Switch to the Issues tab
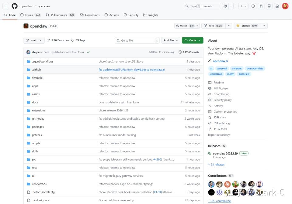 point(30,15)
